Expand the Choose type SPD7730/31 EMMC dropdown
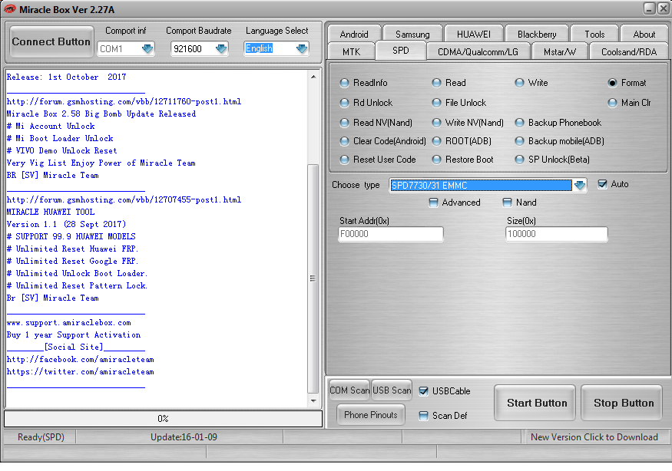This screenshot has height=471, width=672. point(579,186)
